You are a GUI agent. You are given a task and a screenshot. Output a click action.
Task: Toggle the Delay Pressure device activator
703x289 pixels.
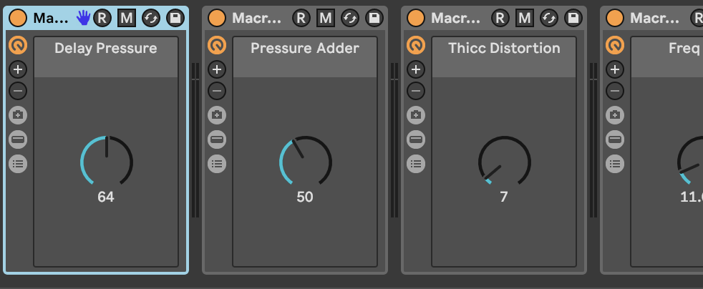coord(19,18)
